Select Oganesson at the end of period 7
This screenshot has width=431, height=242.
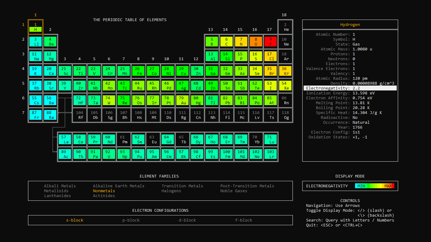(x=285, y=115)
